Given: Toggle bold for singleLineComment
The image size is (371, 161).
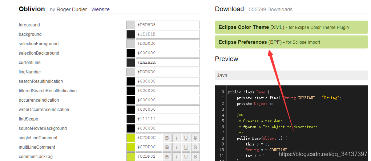Looking at the screenshot, I should click(167, 138).
